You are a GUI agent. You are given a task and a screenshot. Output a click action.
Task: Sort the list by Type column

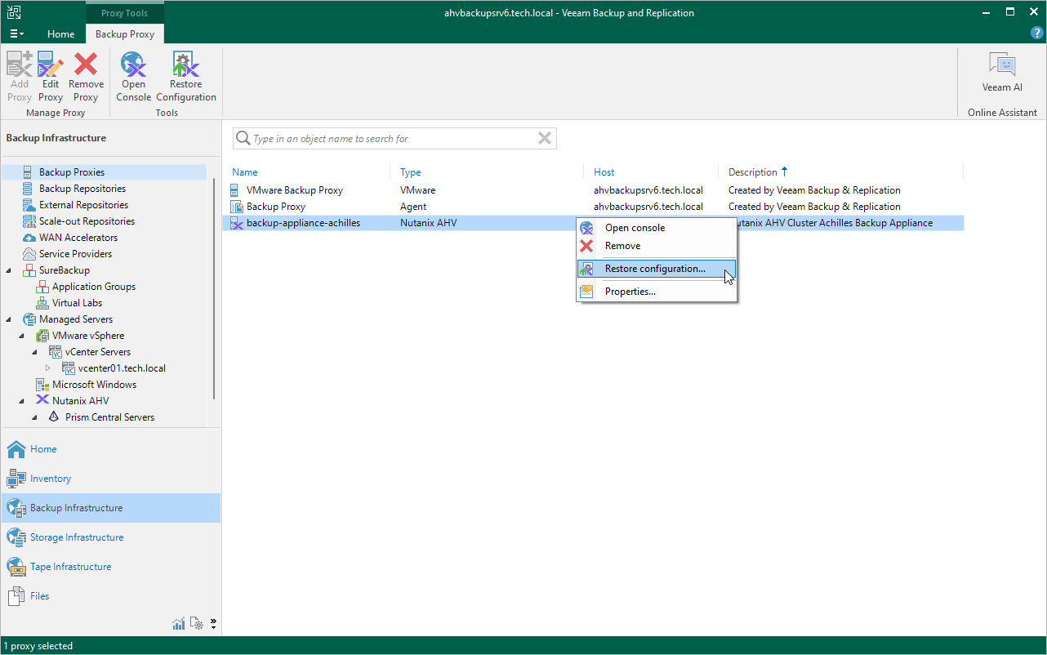click(411, 172)
